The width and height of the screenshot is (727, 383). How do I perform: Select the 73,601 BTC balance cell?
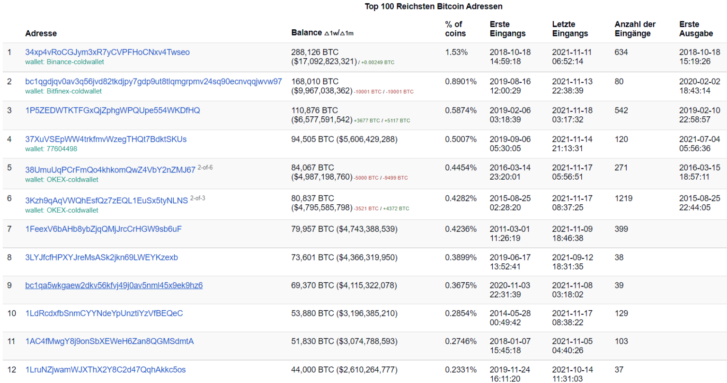tap(344, 257)
